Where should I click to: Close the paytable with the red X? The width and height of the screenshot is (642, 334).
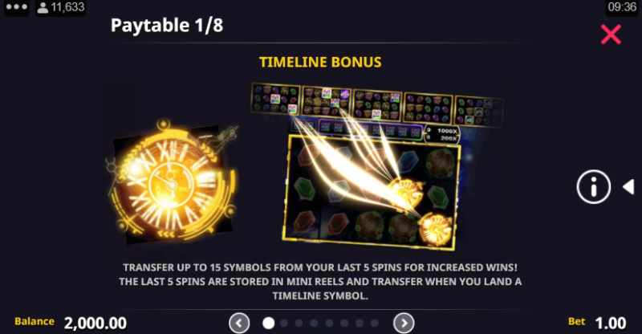click(x=611, y=35)
